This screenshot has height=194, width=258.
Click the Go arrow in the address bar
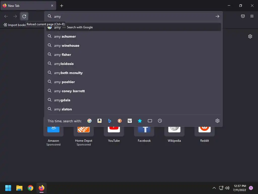[217, 16]
